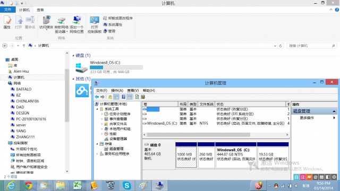Click the forward arrow in 计算机管理 toolbar

click(x=103, y=97)
